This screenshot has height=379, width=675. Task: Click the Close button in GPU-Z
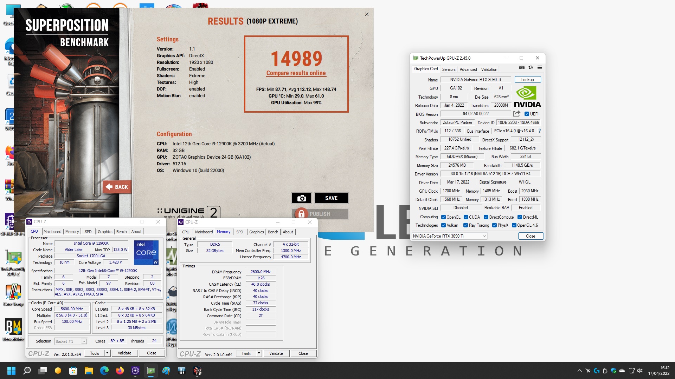pos(531,236)
